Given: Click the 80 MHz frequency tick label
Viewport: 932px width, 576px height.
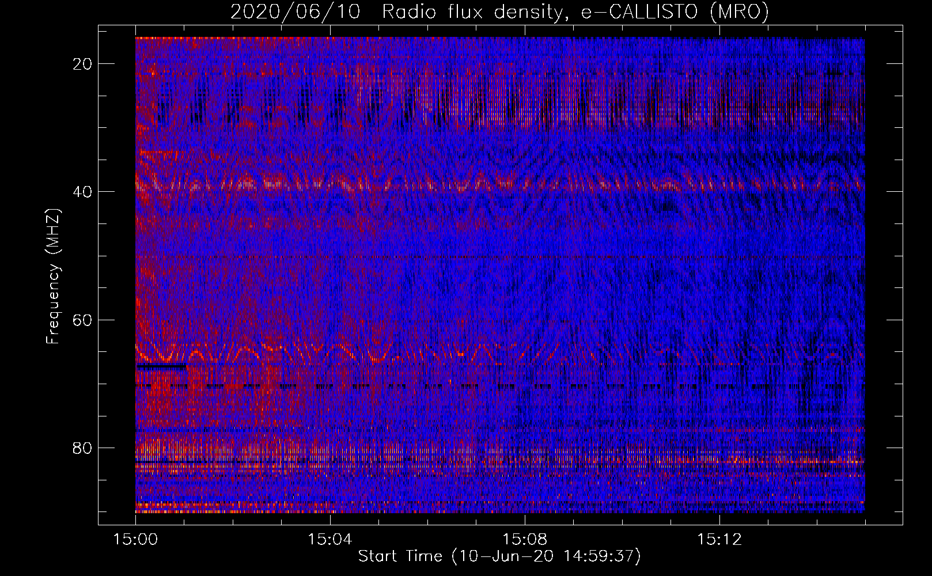Looking at the screenshot, I should 83,448.
